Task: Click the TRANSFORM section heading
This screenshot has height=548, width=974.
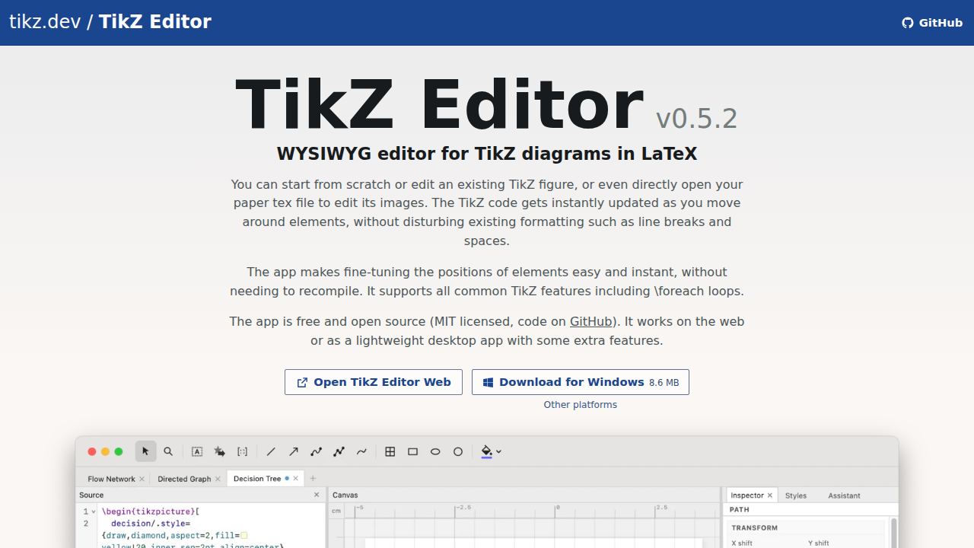Action: click(755, 527)
